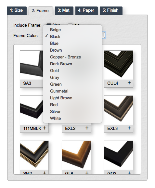Click the CUL4 frame label
Screen dimensions: 155x188
tap(113, 83)
